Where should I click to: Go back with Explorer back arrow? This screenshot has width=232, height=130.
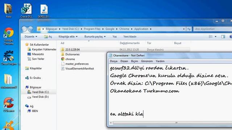(x=24, y=29)
